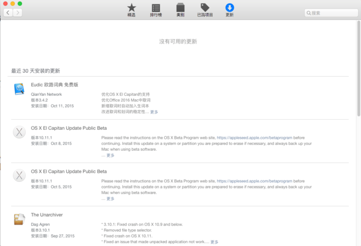Open Oct 5 OS X El Capitan title

(x=69, y=172)
